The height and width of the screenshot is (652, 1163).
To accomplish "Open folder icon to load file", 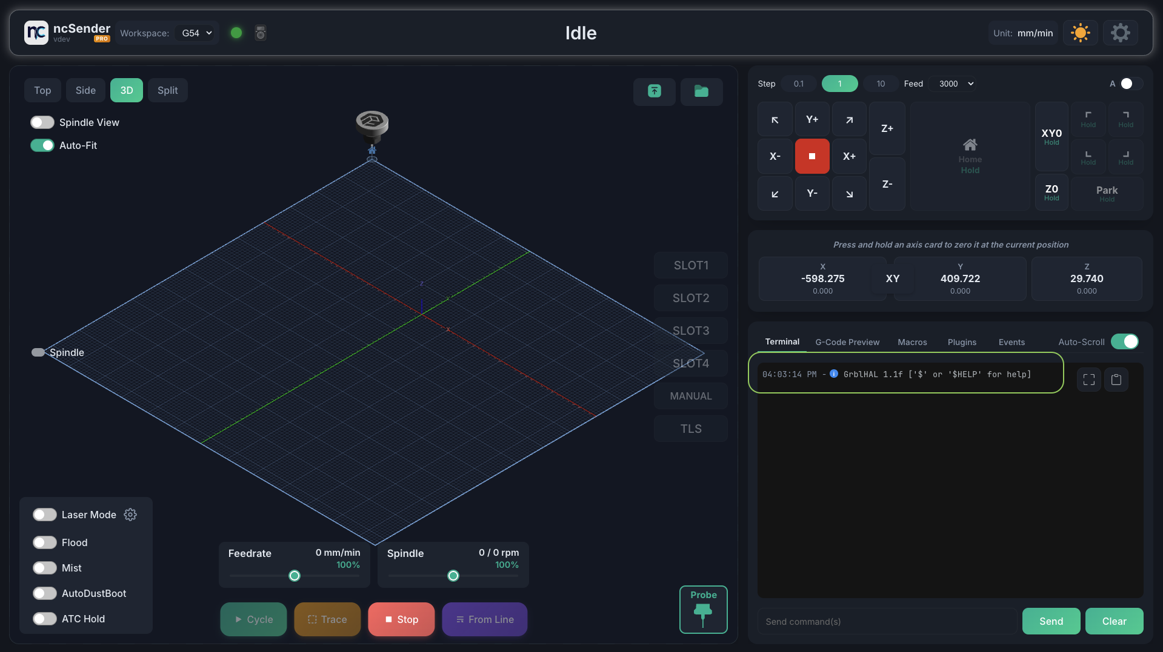I will point(701,91).
